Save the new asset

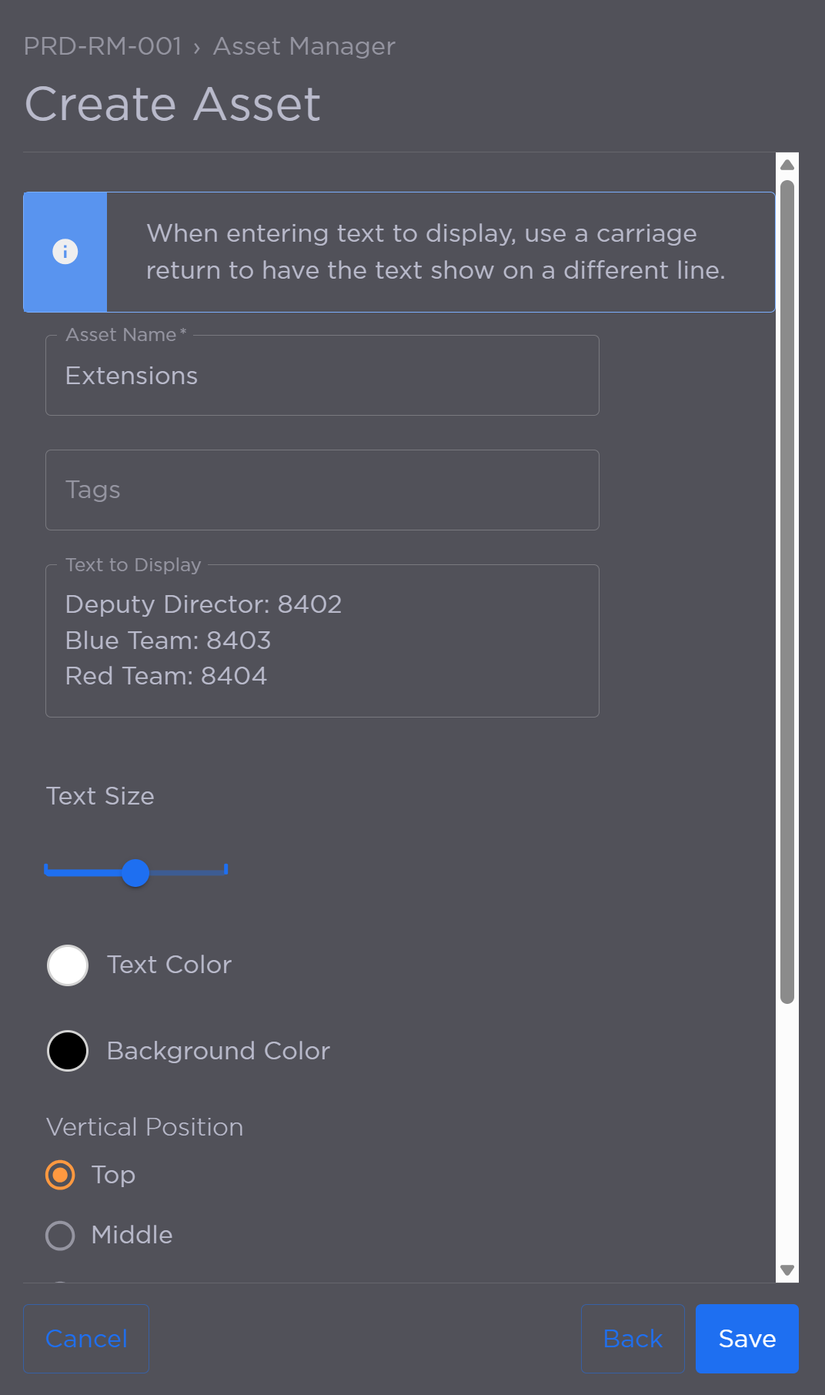746,1338
